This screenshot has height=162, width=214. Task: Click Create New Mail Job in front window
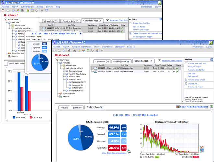click(x=197, y=63)
